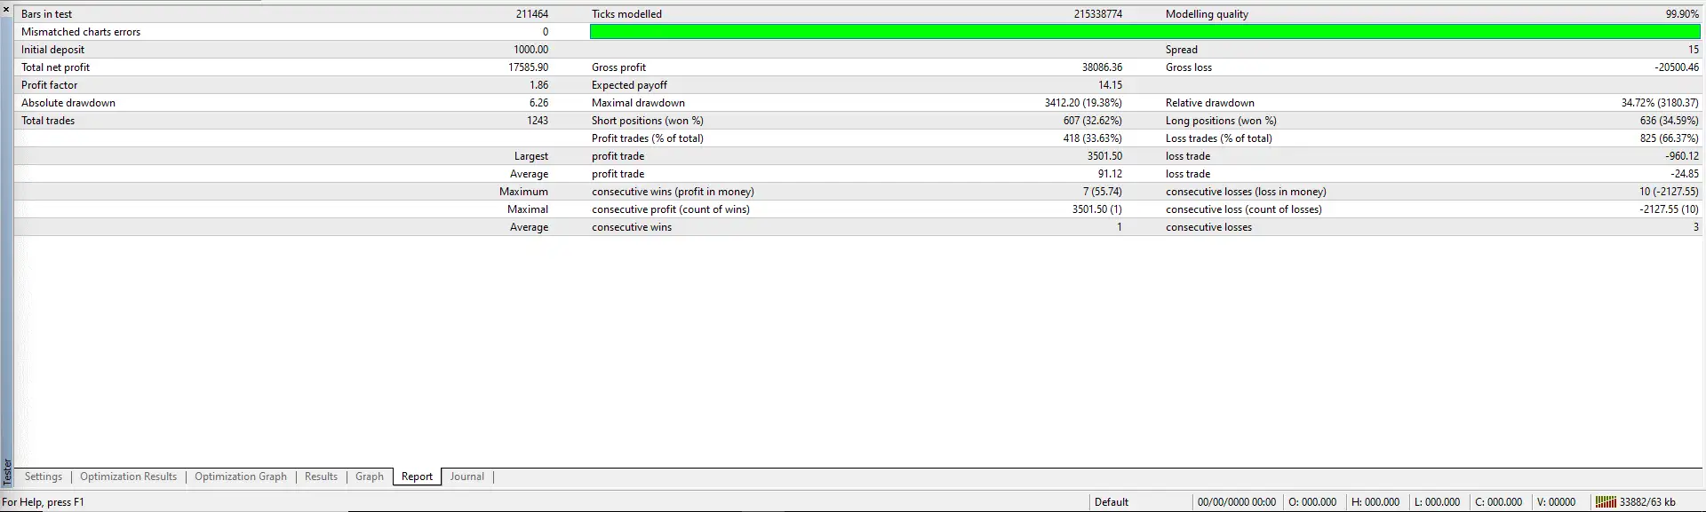Switch to the Optimization Results tab

(129, 477)
